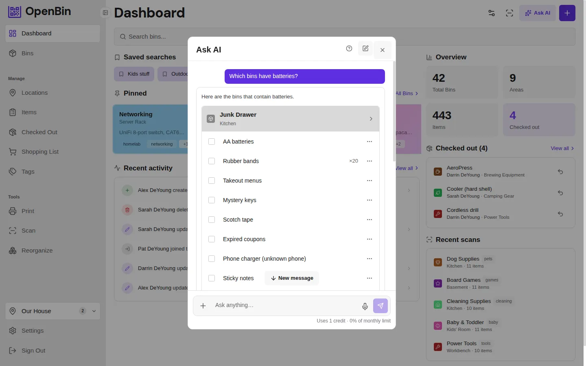This screenshot has width=586, height=366.
Task: Click the plus attach icon beside Ask anything
Action: 203,306
